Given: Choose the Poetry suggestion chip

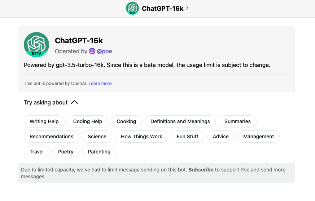Looking at the screenshot, I should coord(66,152).
